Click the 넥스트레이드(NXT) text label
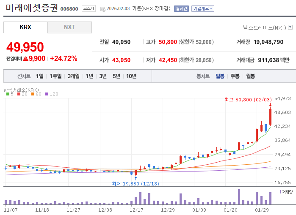 265,28
